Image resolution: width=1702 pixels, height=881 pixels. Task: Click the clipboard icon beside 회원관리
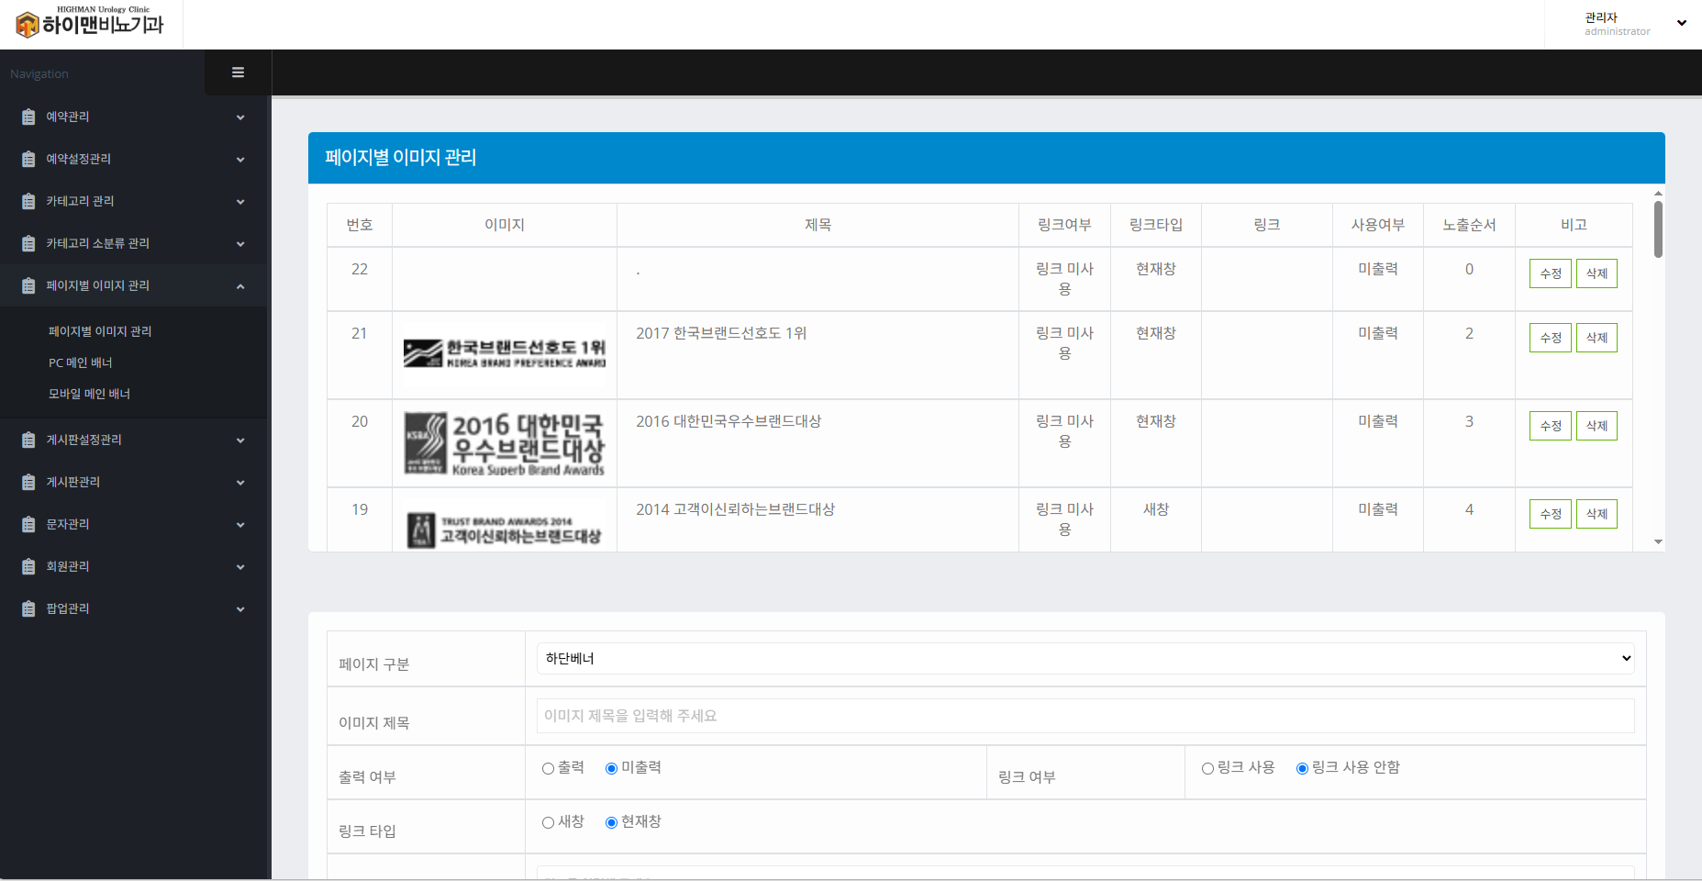(28, 566)
